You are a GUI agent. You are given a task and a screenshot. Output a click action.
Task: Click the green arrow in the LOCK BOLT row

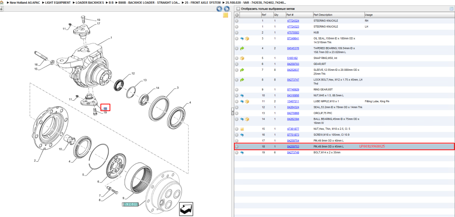242,79
